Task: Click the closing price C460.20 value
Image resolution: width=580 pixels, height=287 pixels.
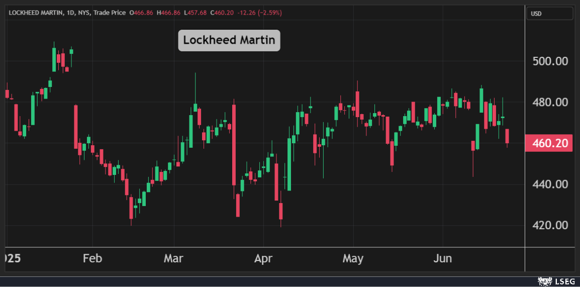Action: (222, 13)
